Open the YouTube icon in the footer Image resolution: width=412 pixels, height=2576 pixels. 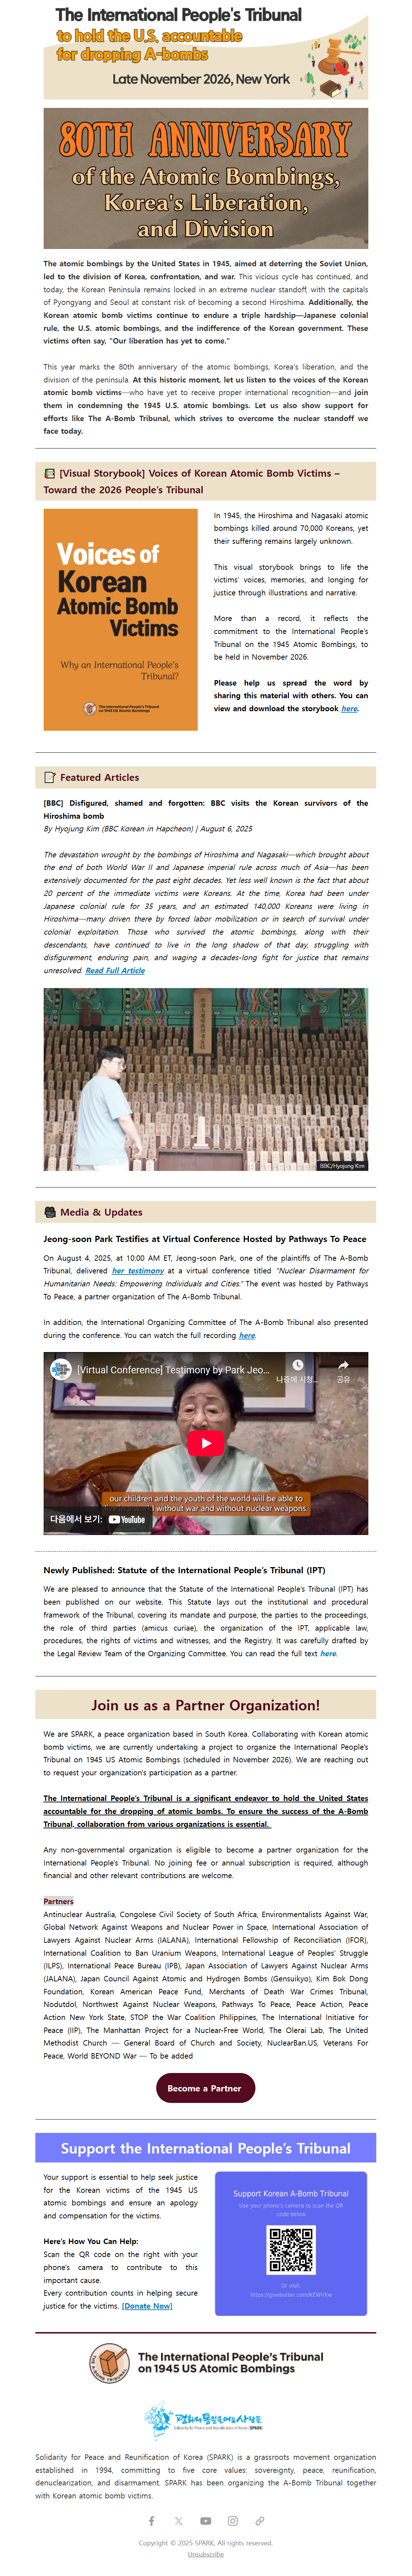206,2521
